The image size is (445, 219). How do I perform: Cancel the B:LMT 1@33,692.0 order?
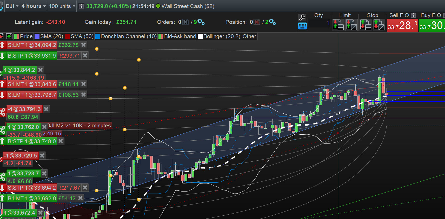(x=81, y=198)
